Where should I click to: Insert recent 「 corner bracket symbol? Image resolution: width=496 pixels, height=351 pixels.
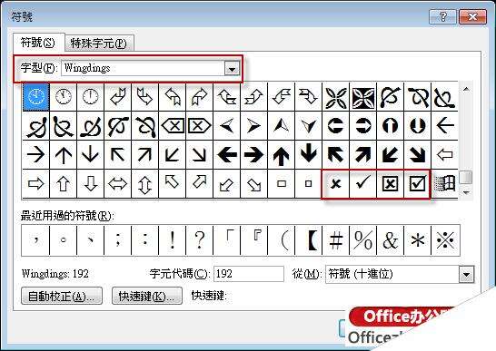click(x=226, y=240)
